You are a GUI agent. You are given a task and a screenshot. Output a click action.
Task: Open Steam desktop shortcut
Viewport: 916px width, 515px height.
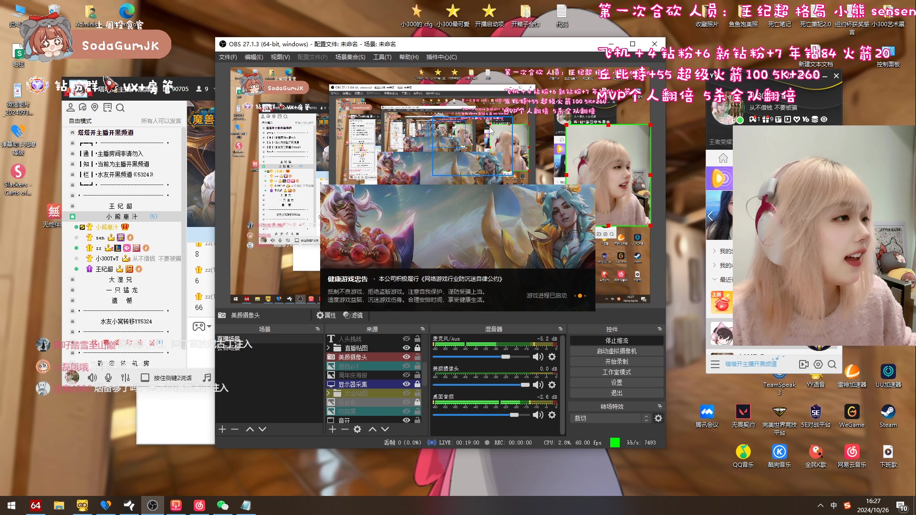888,415
